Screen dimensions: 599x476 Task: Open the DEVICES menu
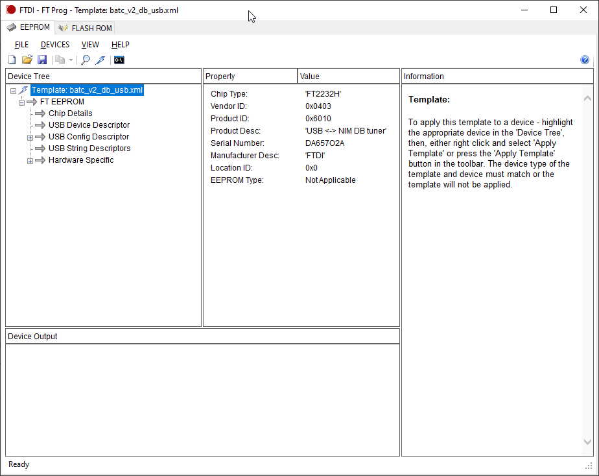55,45
